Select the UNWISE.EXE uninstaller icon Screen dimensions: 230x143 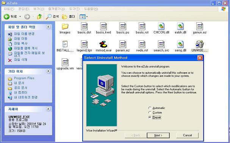(x=200, y=44)
